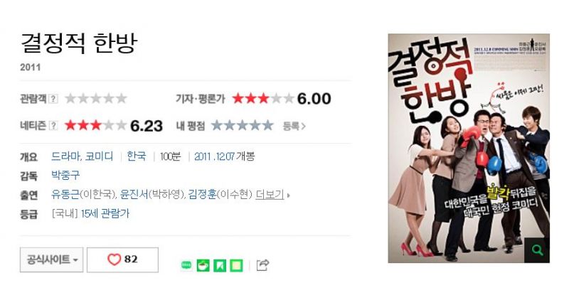Open the 공식사이트 dropdown
The width and height of the screenshot is (569, 300).
tap(51, 259)
